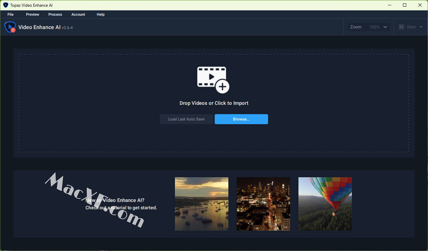
Task: Expand the View dropdown arrow
Action: [421, 27]
